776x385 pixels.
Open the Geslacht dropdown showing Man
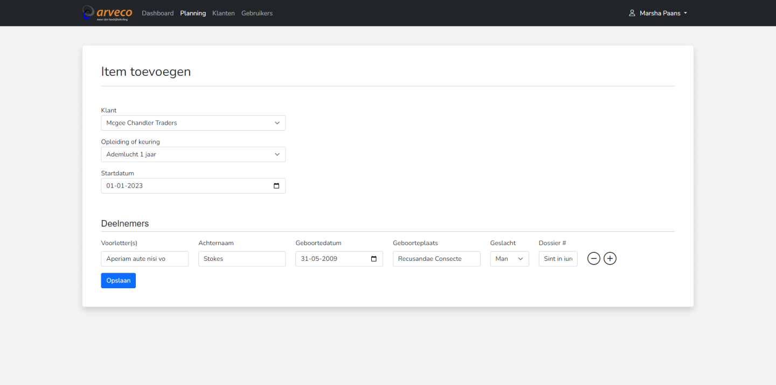(509, 259)
